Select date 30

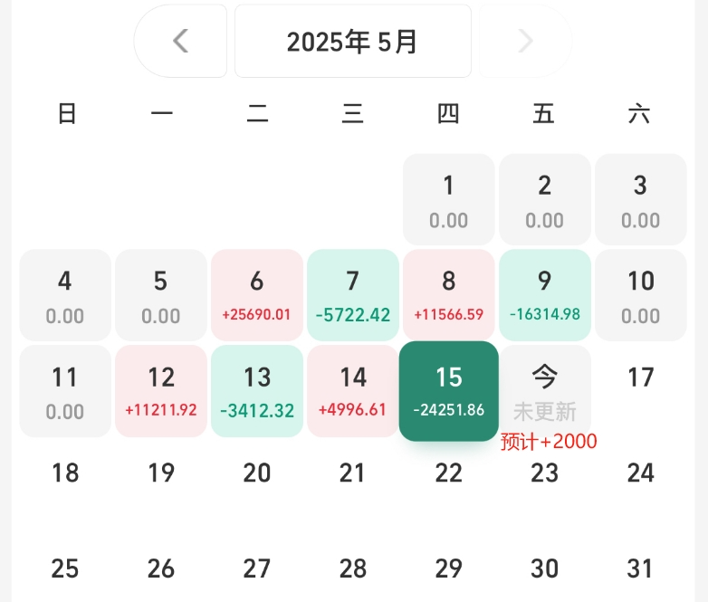pyautogui.click(x=545, y=569)
